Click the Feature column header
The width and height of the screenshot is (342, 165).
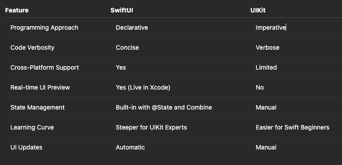[x=17, y=10]
